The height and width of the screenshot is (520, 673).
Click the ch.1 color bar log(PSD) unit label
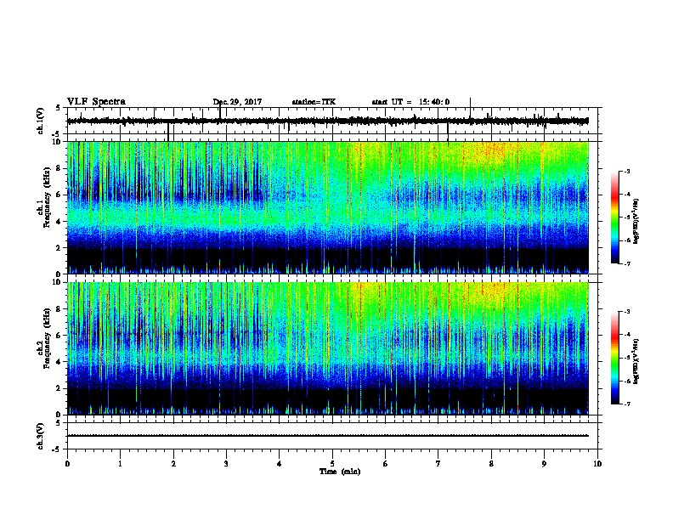click(636, 222)
